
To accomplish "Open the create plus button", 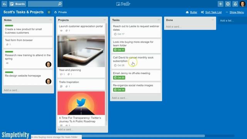I will 220,4.
